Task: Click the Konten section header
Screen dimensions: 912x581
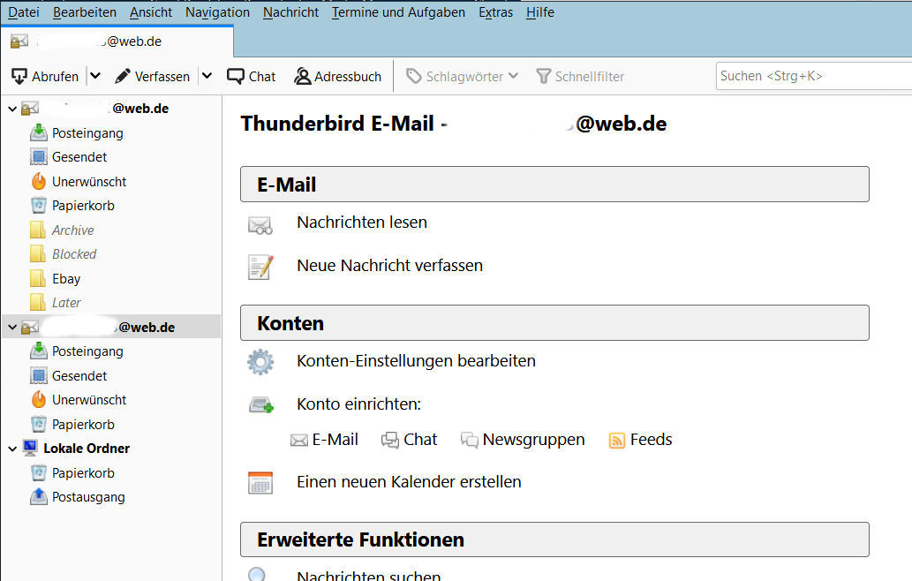Action: pos(554,323)
